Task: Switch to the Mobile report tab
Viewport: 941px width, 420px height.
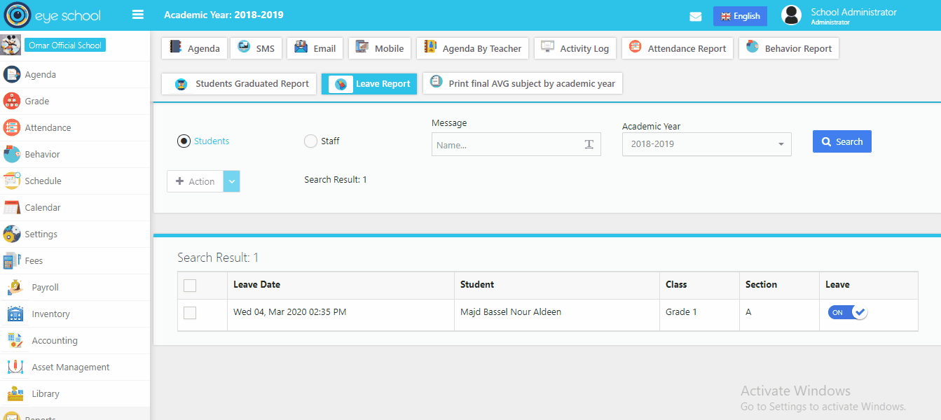Action: (x=379, y=48)
